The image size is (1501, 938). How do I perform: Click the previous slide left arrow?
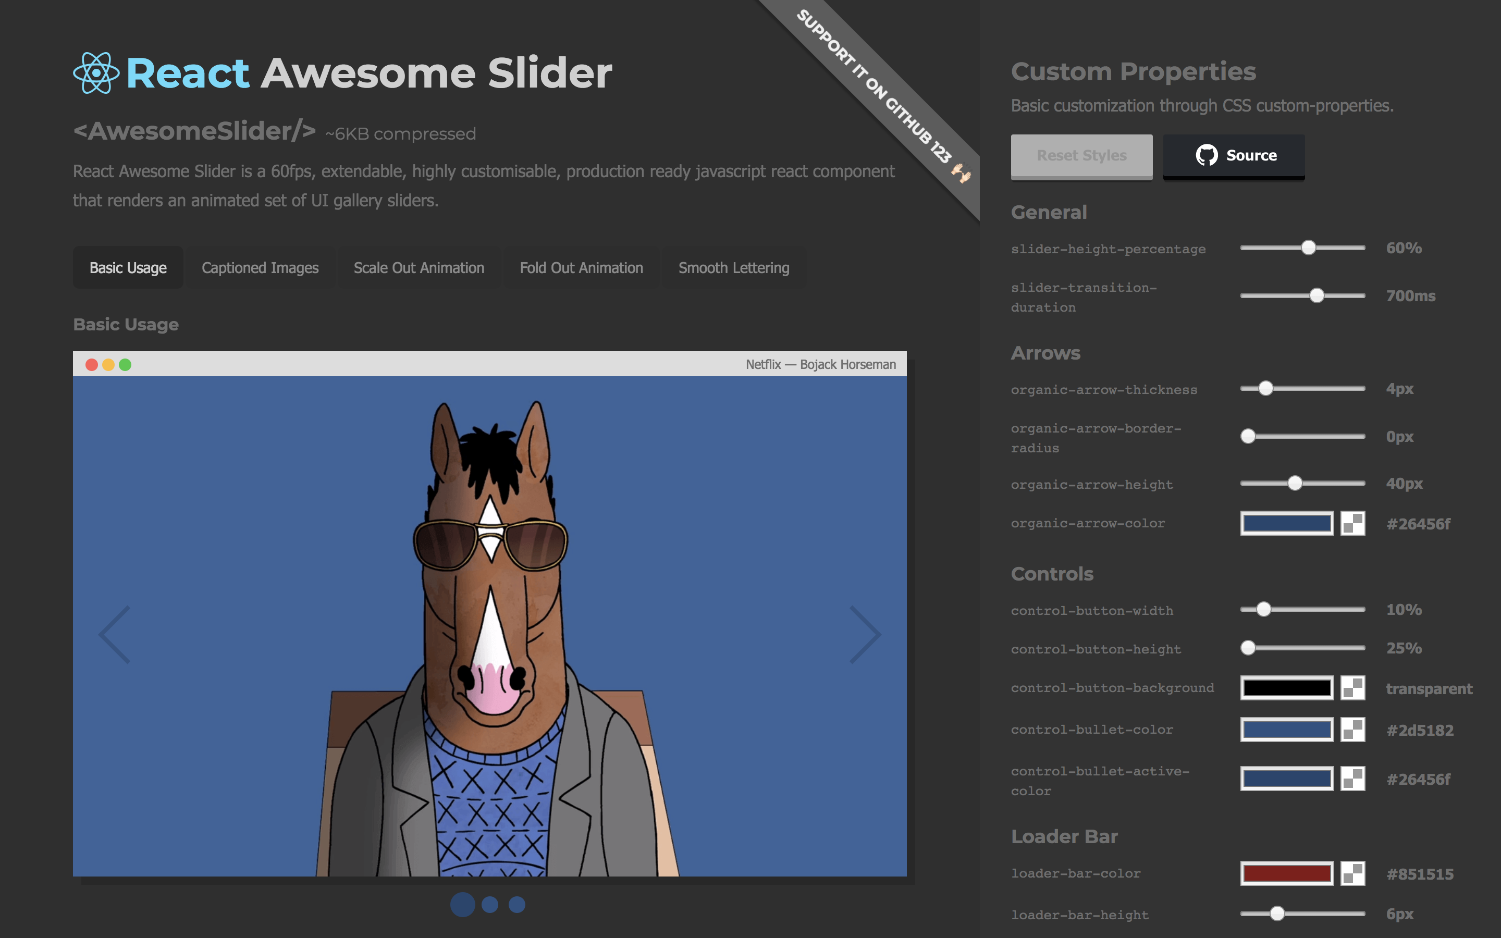[x=115, y=635]
